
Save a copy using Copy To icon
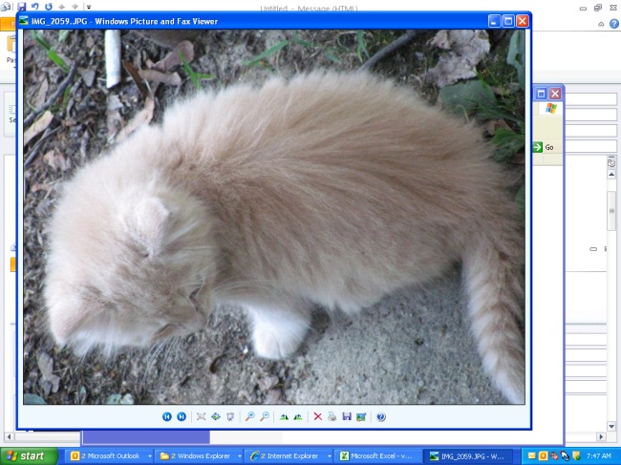346,417
